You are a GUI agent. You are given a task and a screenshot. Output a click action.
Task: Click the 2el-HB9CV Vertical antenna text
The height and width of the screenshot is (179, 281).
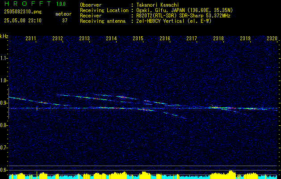[x=174, y=21]
